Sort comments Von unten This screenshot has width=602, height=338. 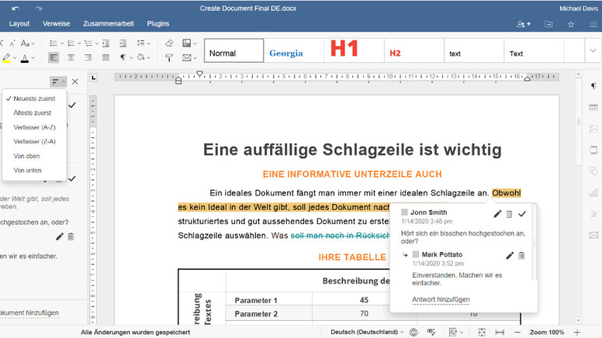tap(35, 171)
